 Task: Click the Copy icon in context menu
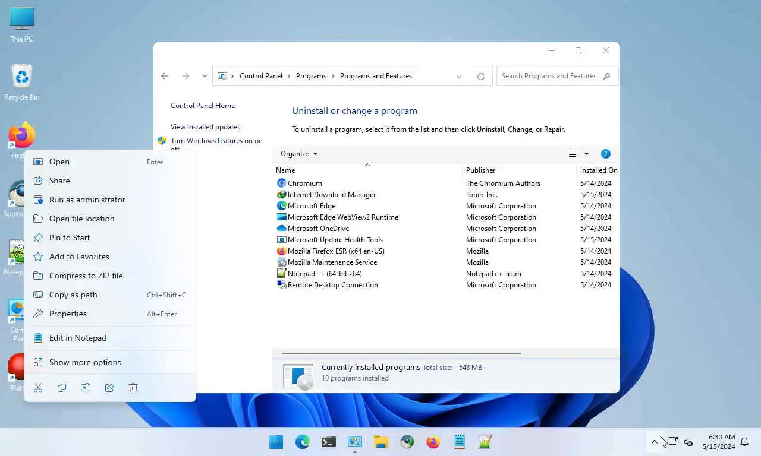tap(62, 388)
